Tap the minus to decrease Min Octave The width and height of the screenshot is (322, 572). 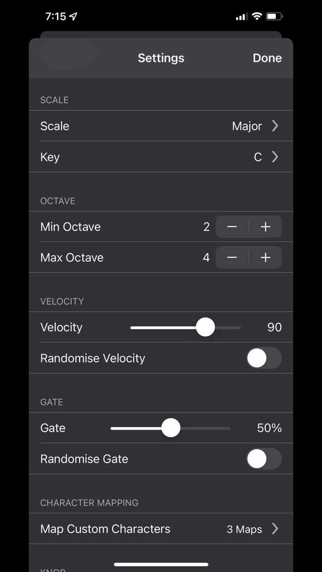(x=232, y=227)
